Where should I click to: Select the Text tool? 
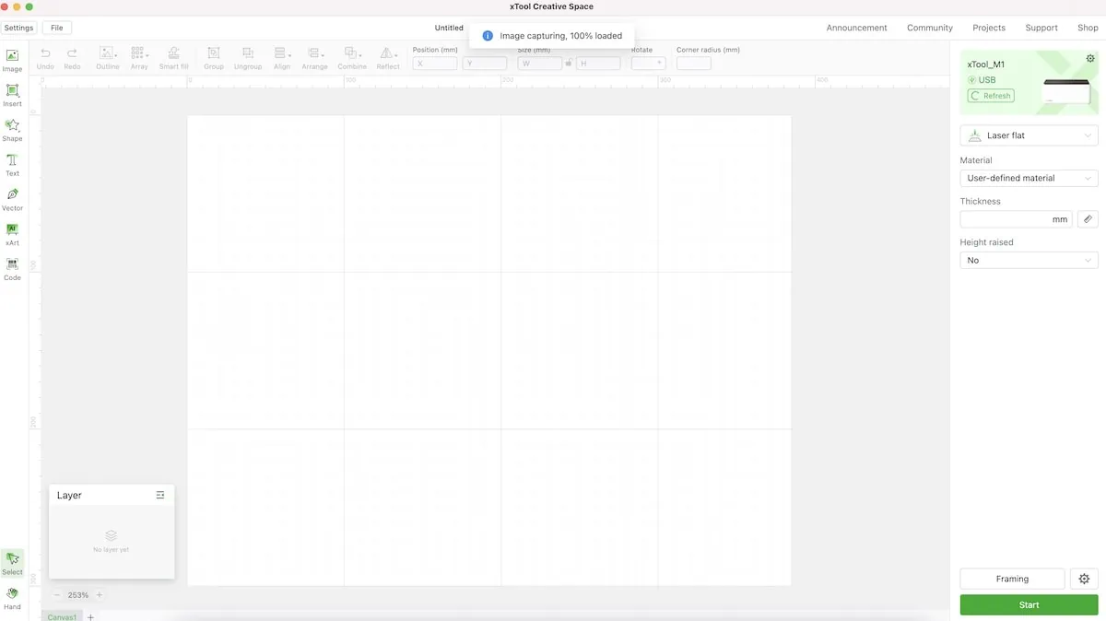click(x=12, y=165)
